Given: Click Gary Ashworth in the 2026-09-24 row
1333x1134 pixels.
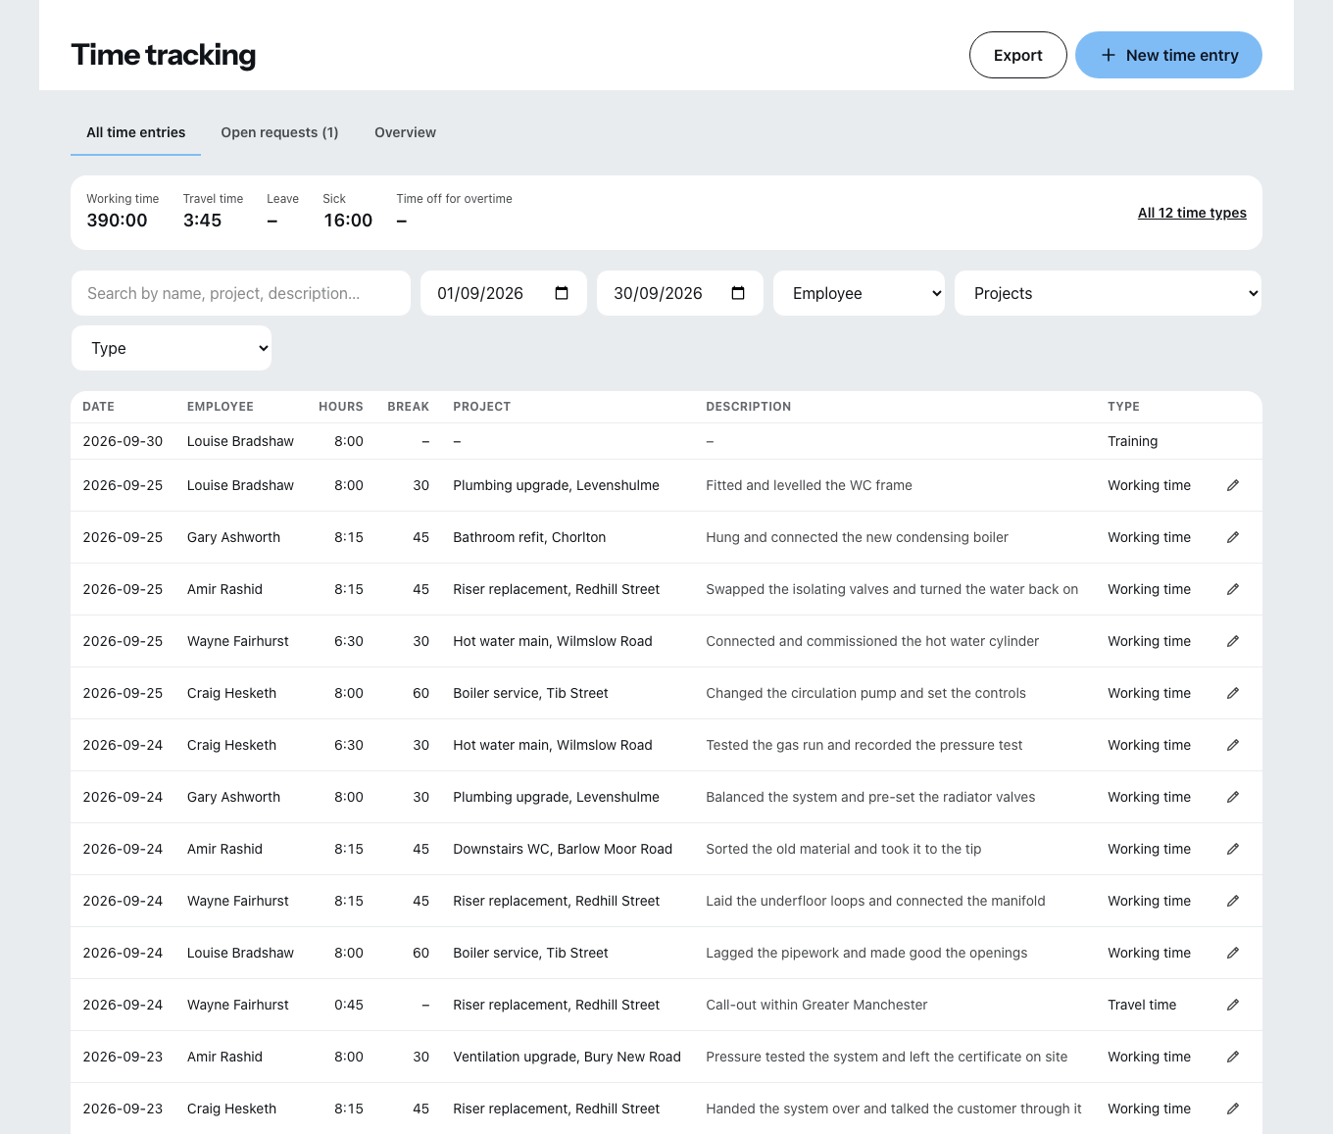Looking at the screenshot, I should point(233,797).
